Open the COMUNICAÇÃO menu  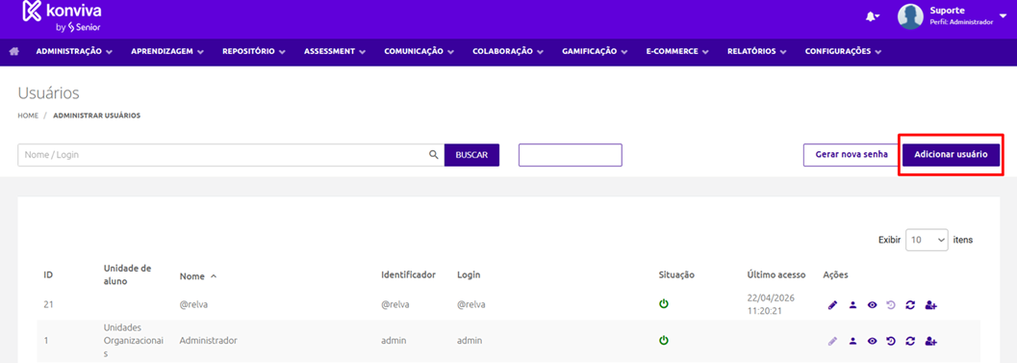coord(419,51)
